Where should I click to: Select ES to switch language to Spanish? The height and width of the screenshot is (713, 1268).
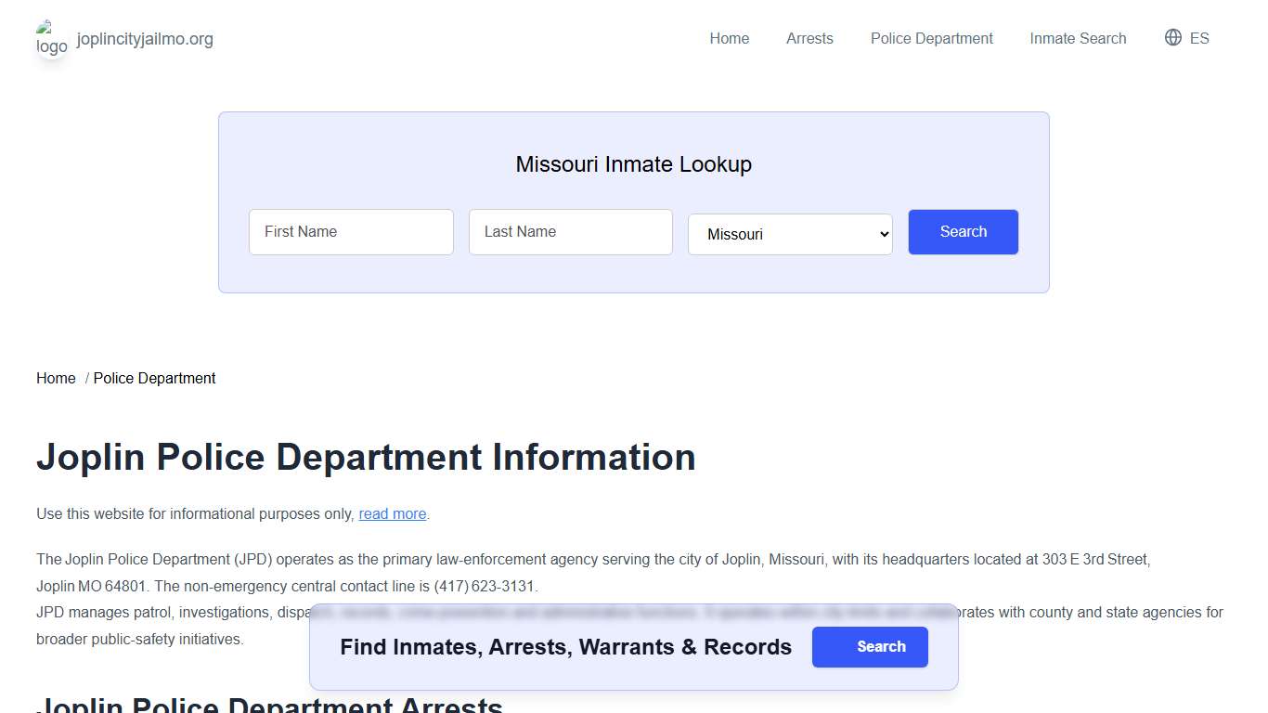[1198, 38]
